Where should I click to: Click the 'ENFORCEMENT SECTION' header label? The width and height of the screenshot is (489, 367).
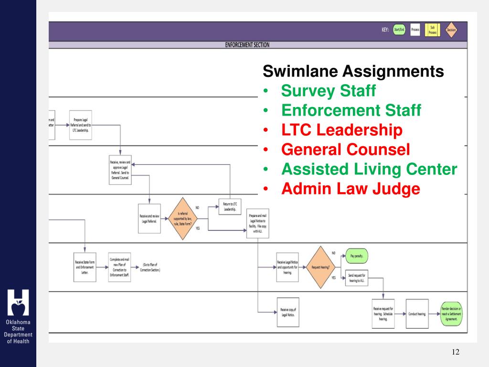point(247,45)
